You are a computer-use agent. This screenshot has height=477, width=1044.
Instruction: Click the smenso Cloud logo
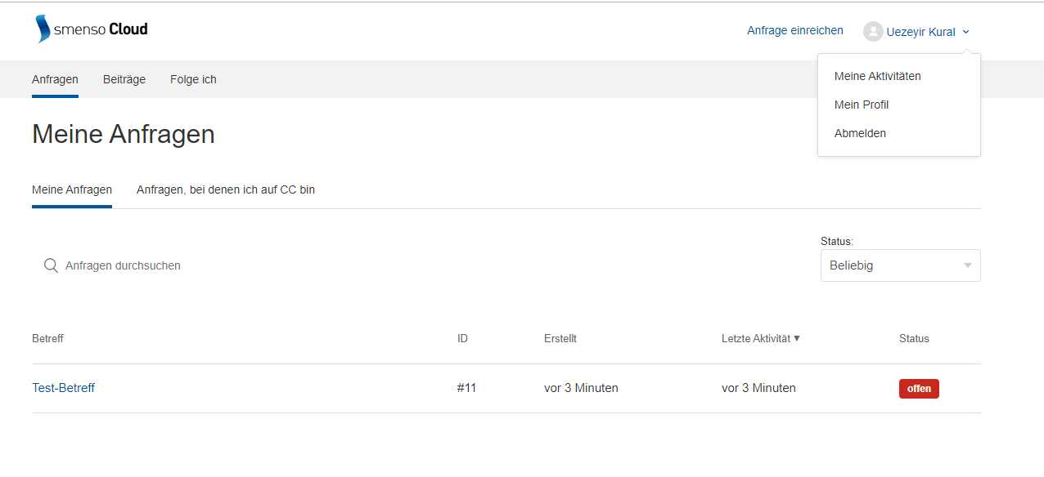coord(92,29)
